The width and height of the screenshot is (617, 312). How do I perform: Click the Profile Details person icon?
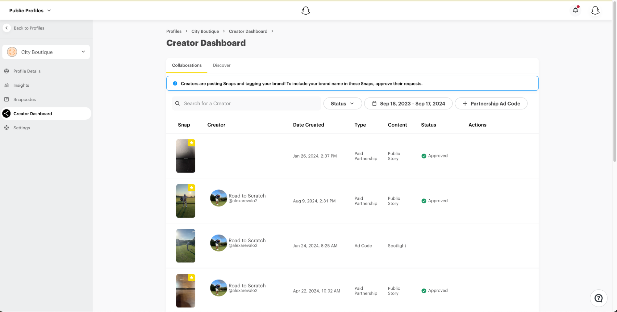[x=6, y=71]
